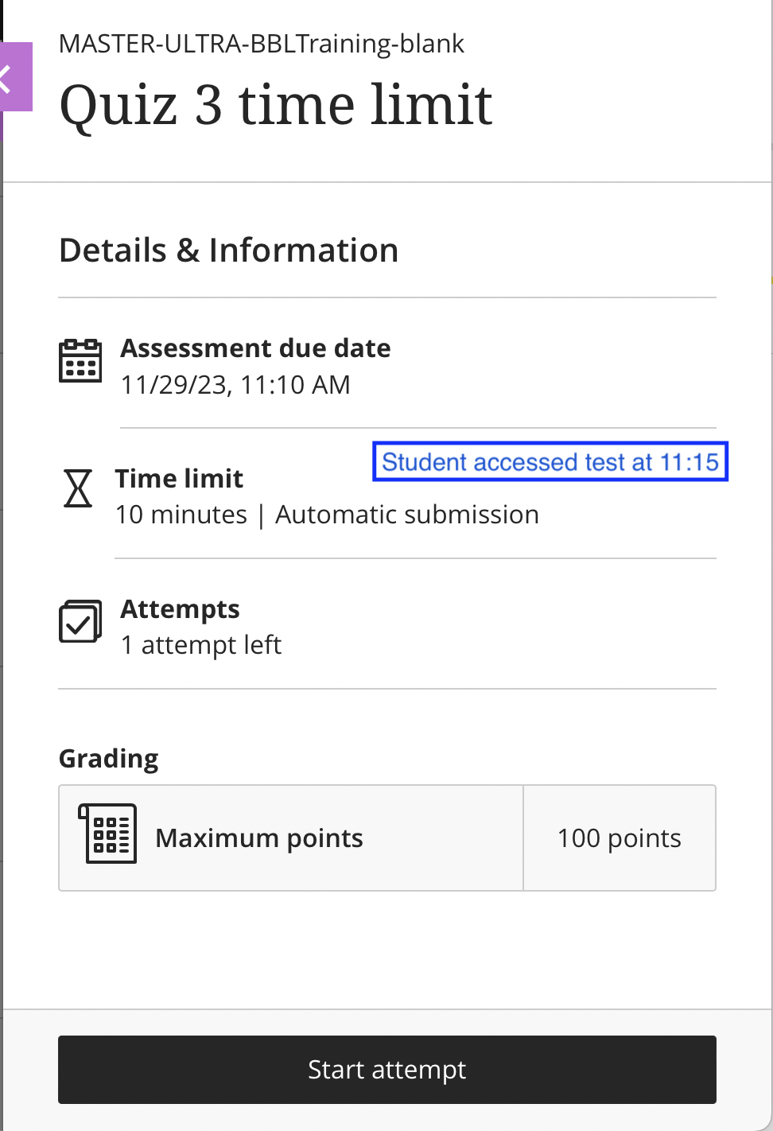773x1131 pixels.
Task: Open the MASTER-ULTRA-BBLTraining-blank course link
Action: pos(261,44)
